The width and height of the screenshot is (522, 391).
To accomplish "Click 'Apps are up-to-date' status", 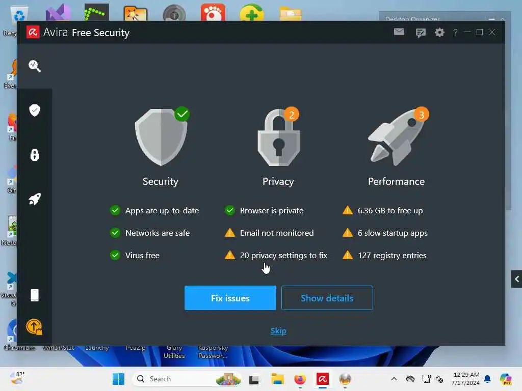I will click(x=154, y=210).
